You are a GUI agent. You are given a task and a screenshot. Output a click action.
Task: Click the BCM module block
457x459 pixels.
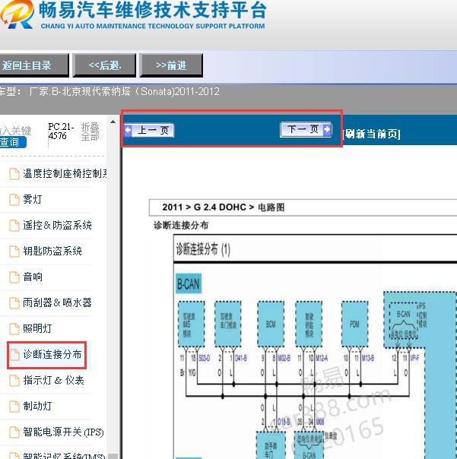pyautogui.click(x=271, y=324)
